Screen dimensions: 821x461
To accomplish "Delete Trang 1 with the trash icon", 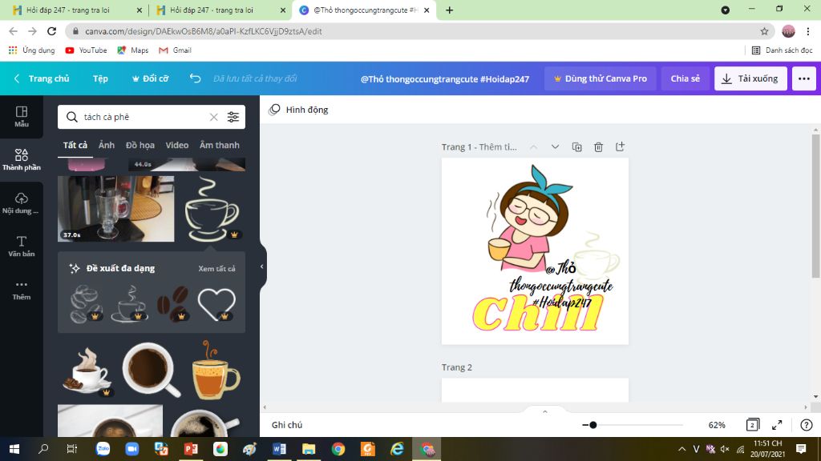I will click(x=597, y=146).
